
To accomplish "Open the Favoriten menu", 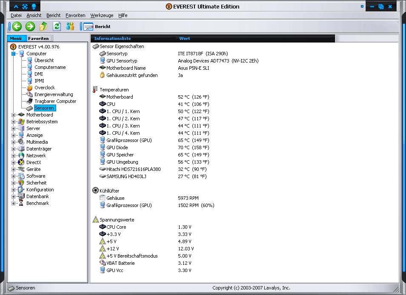I will pyautogui.click(x=75, y=15).
